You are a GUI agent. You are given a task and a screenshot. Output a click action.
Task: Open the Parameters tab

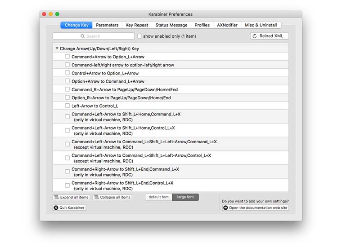(x=107, y=25)
